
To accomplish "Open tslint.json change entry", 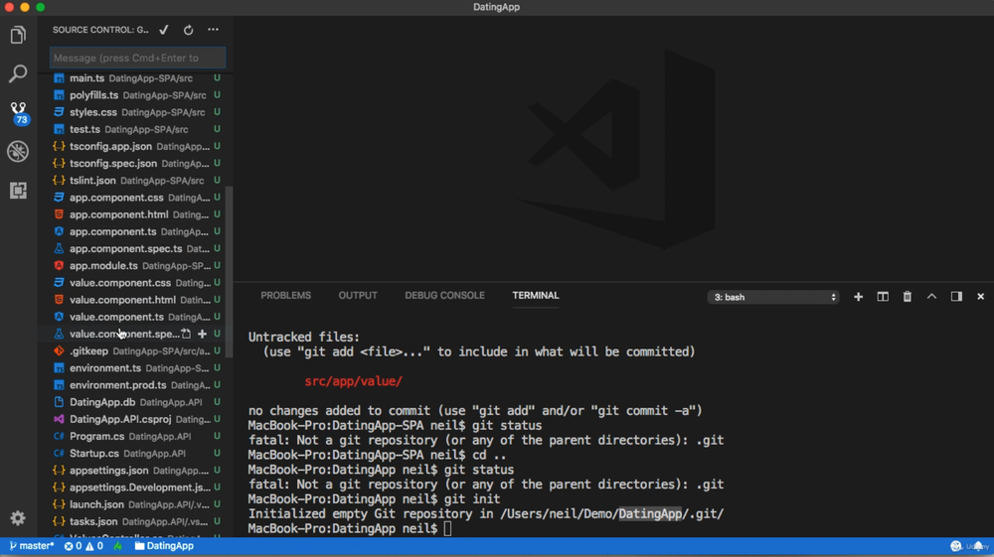I will pyautogui.click(x=135, y=181).
